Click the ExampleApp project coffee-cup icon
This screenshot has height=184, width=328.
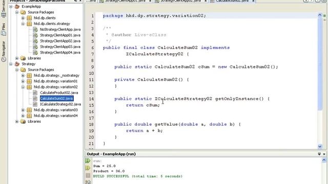(17, 7)
